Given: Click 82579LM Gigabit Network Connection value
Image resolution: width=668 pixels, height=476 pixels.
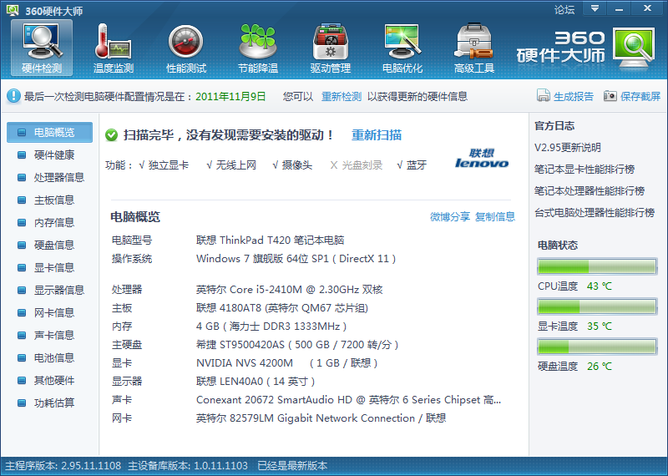Looking at the screenshot, I should (321, 418).
